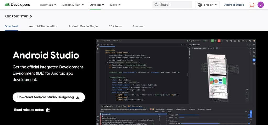
Task: Click the zoom-out minus icon in Layout Inspector
Action: 247,99
